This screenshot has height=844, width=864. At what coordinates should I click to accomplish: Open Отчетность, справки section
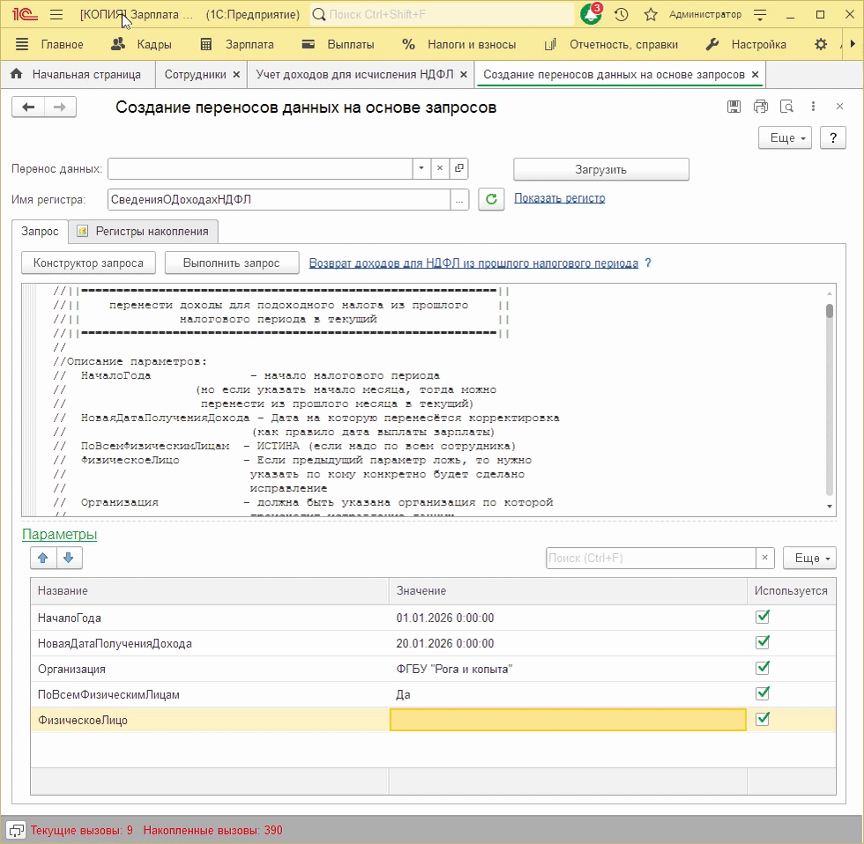tap(611, 45)
